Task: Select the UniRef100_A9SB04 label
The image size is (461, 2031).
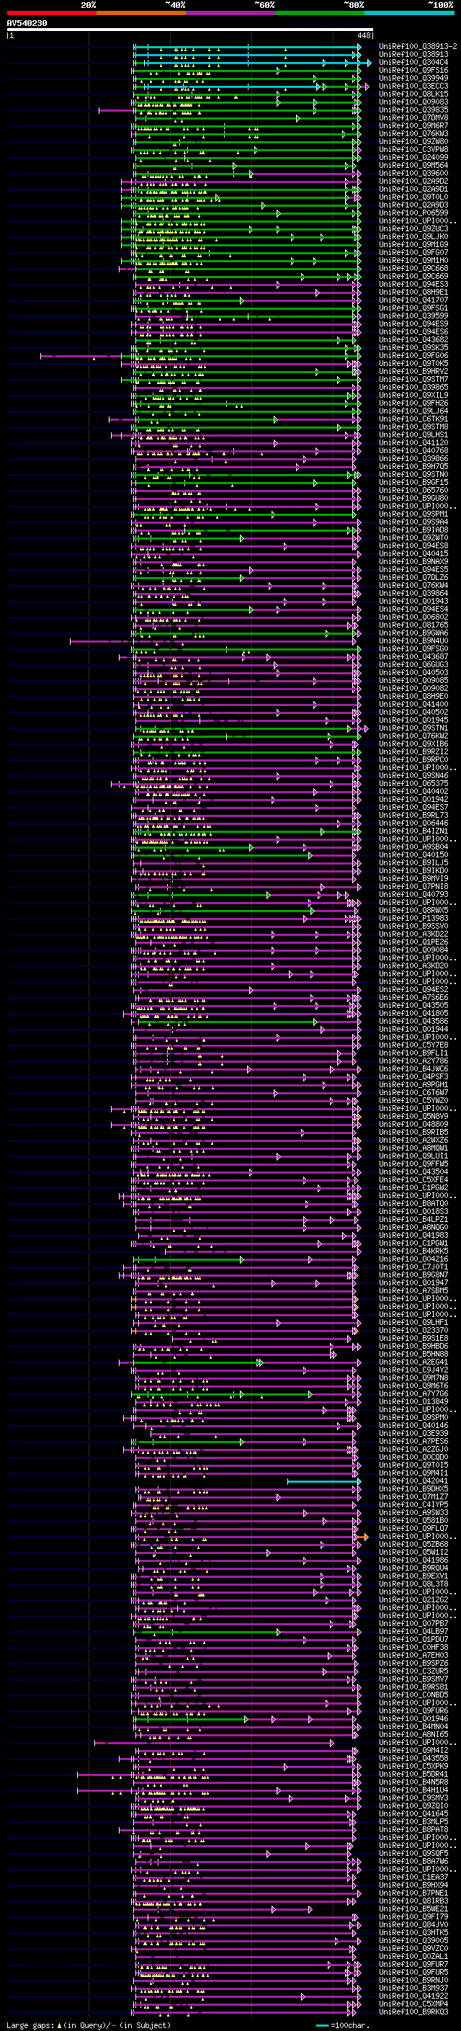Action: click(413, 847)
